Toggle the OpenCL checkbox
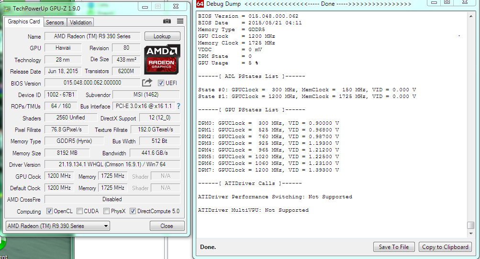 point(49,211)
